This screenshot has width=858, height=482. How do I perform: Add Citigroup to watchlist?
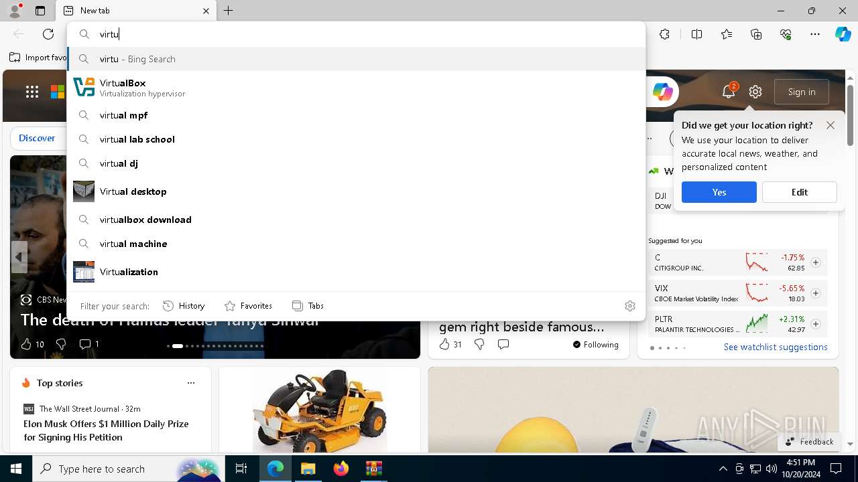click(x=816, y=262)
